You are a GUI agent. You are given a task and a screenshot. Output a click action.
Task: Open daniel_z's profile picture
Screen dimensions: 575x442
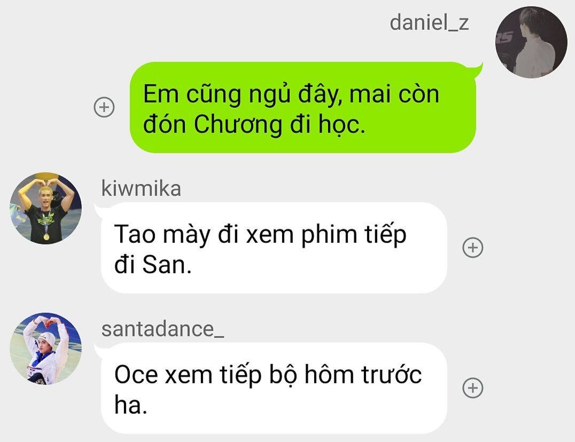[531, 42]
